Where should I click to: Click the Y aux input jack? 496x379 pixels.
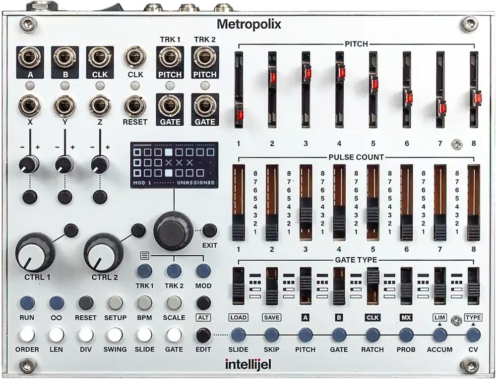[64, 106]
